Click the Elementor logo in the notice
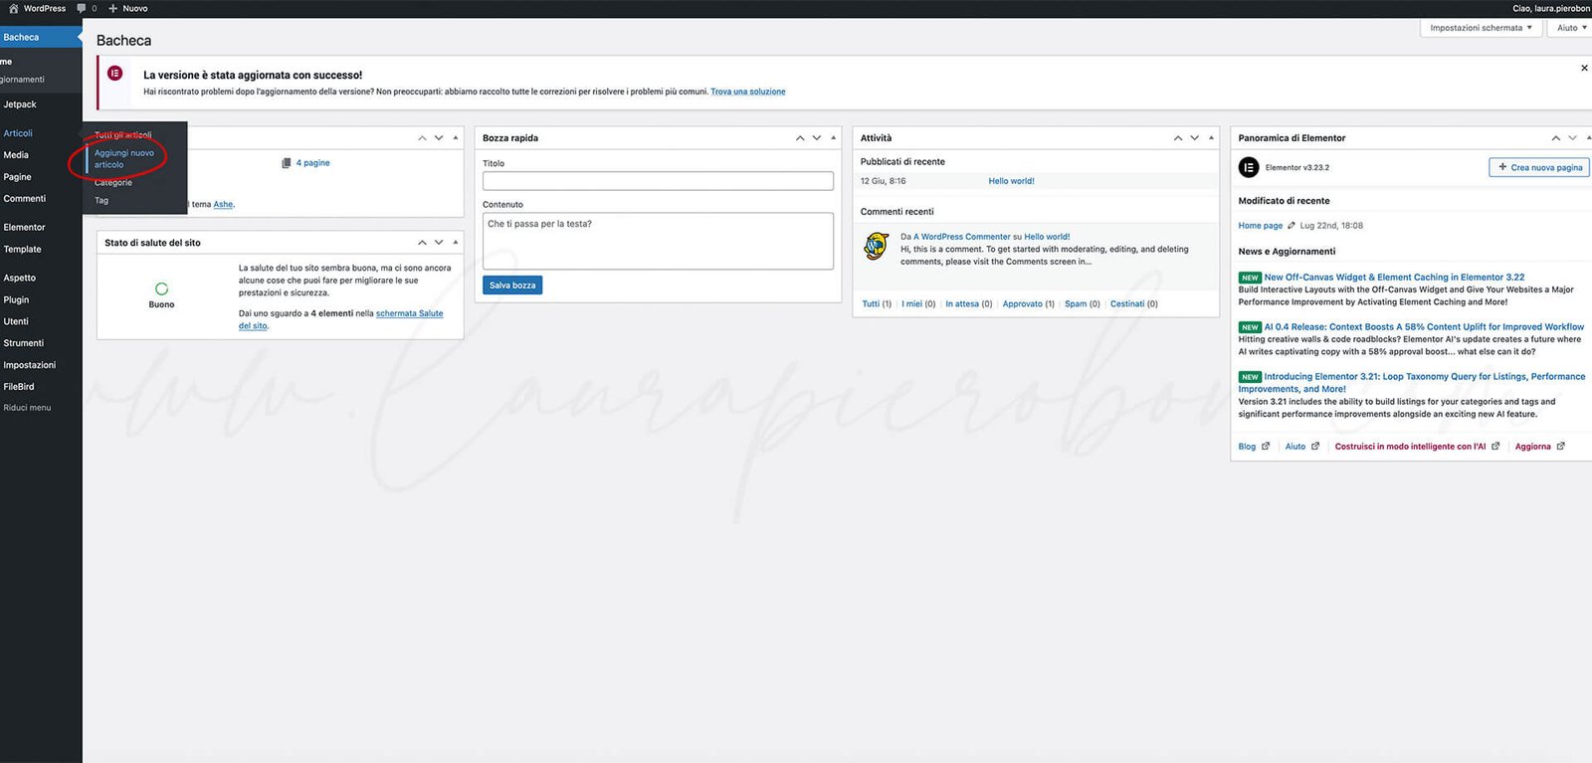Viewport: 1592px width, 763px height. (115, 73)
